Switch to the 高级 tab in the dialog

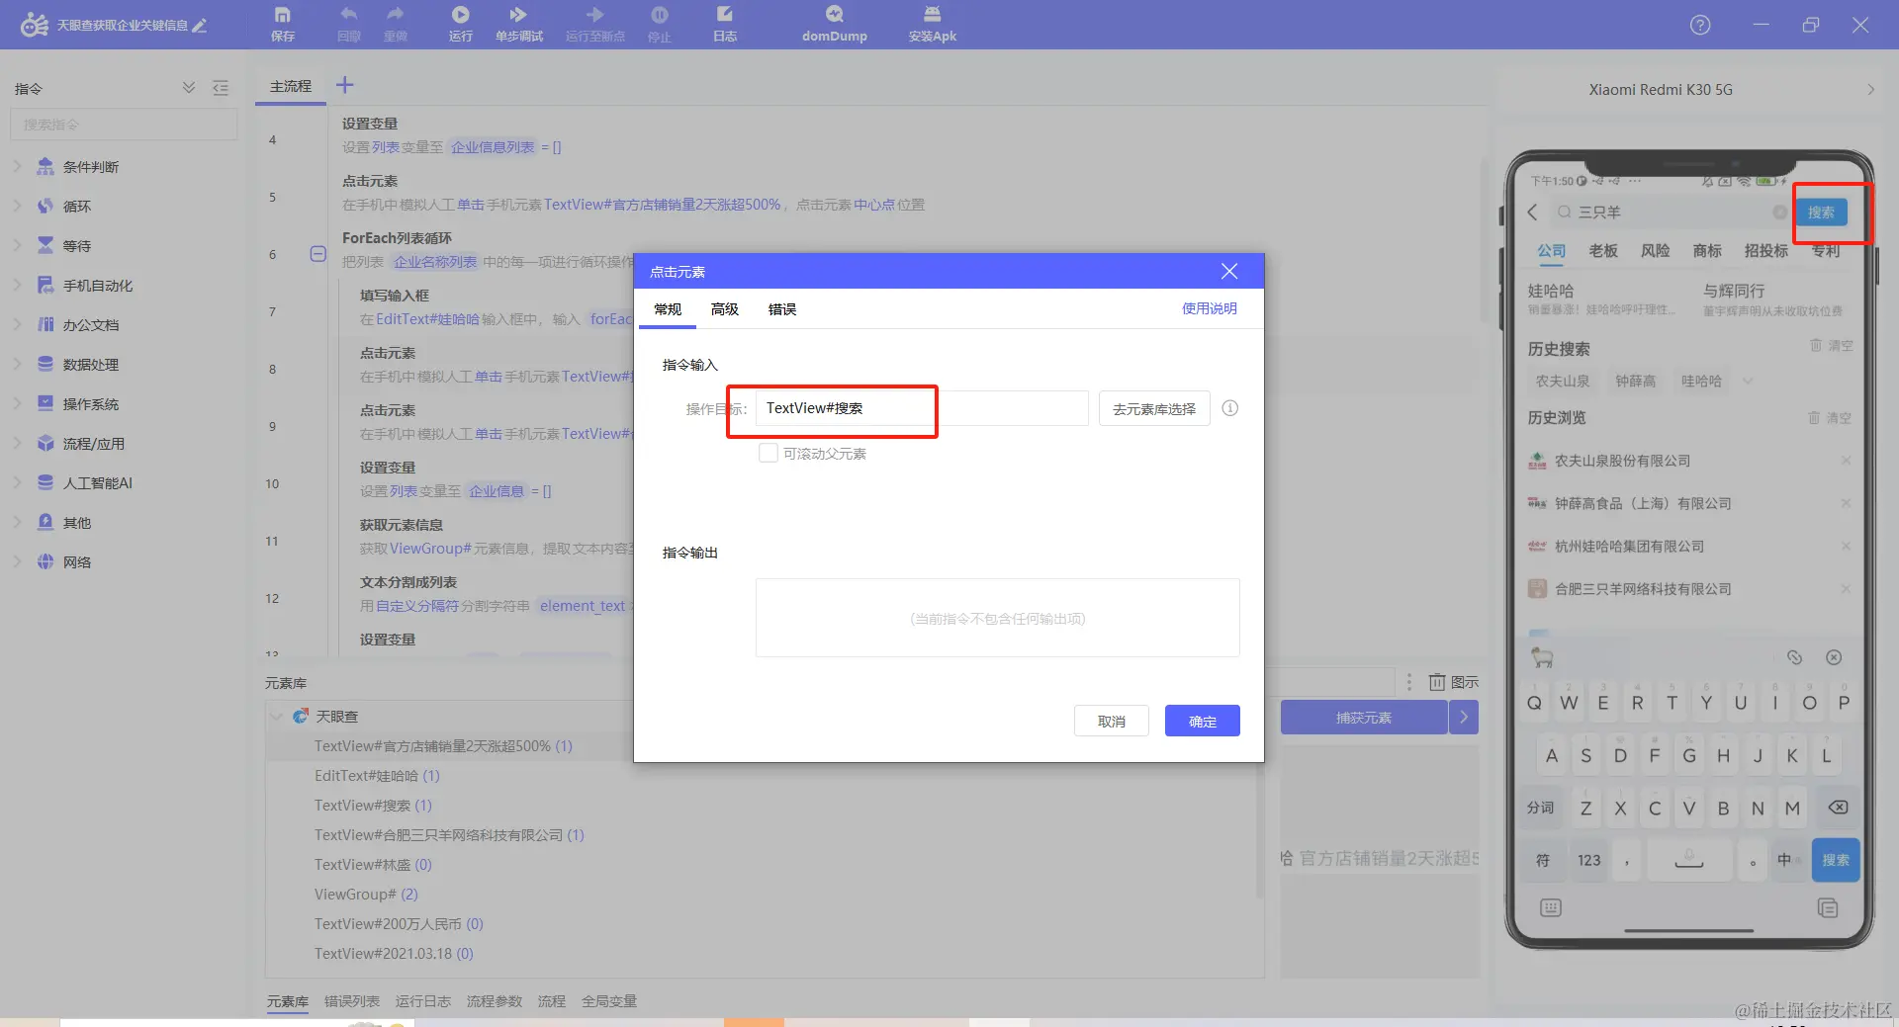(725, 309)
